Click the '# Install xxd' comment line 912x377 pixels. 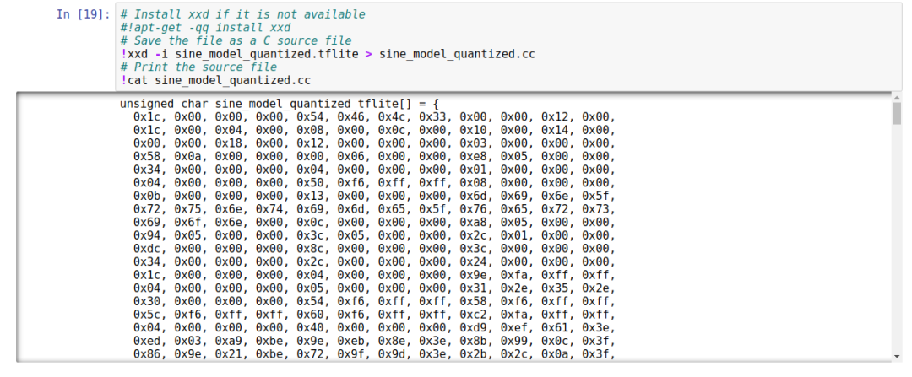(x=242, y=13)
